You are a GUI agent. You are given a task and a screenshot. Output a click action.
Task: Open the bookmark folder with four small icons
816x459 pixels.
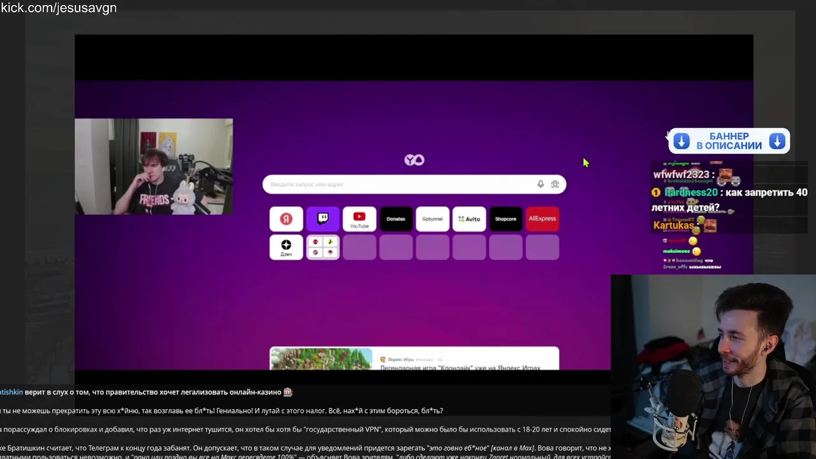coord(323,247)
